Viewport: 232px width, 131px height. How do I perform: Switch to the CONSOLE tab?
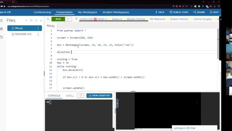click(x=54, y=95)
